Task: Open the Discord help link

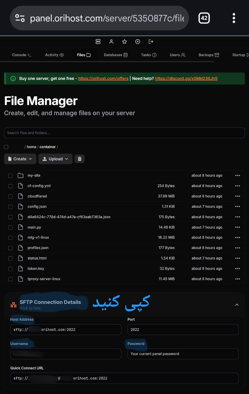Action: pyautogui.click(x=186, y=78)
